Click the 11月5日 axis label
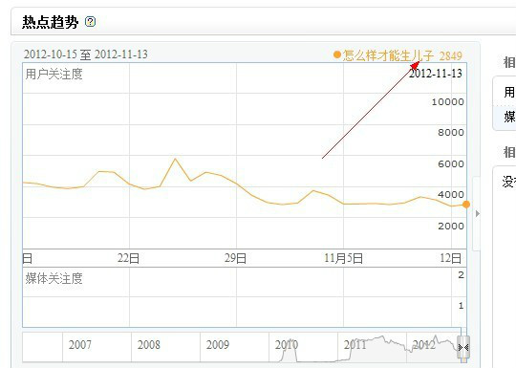 [x=344, y=258]
